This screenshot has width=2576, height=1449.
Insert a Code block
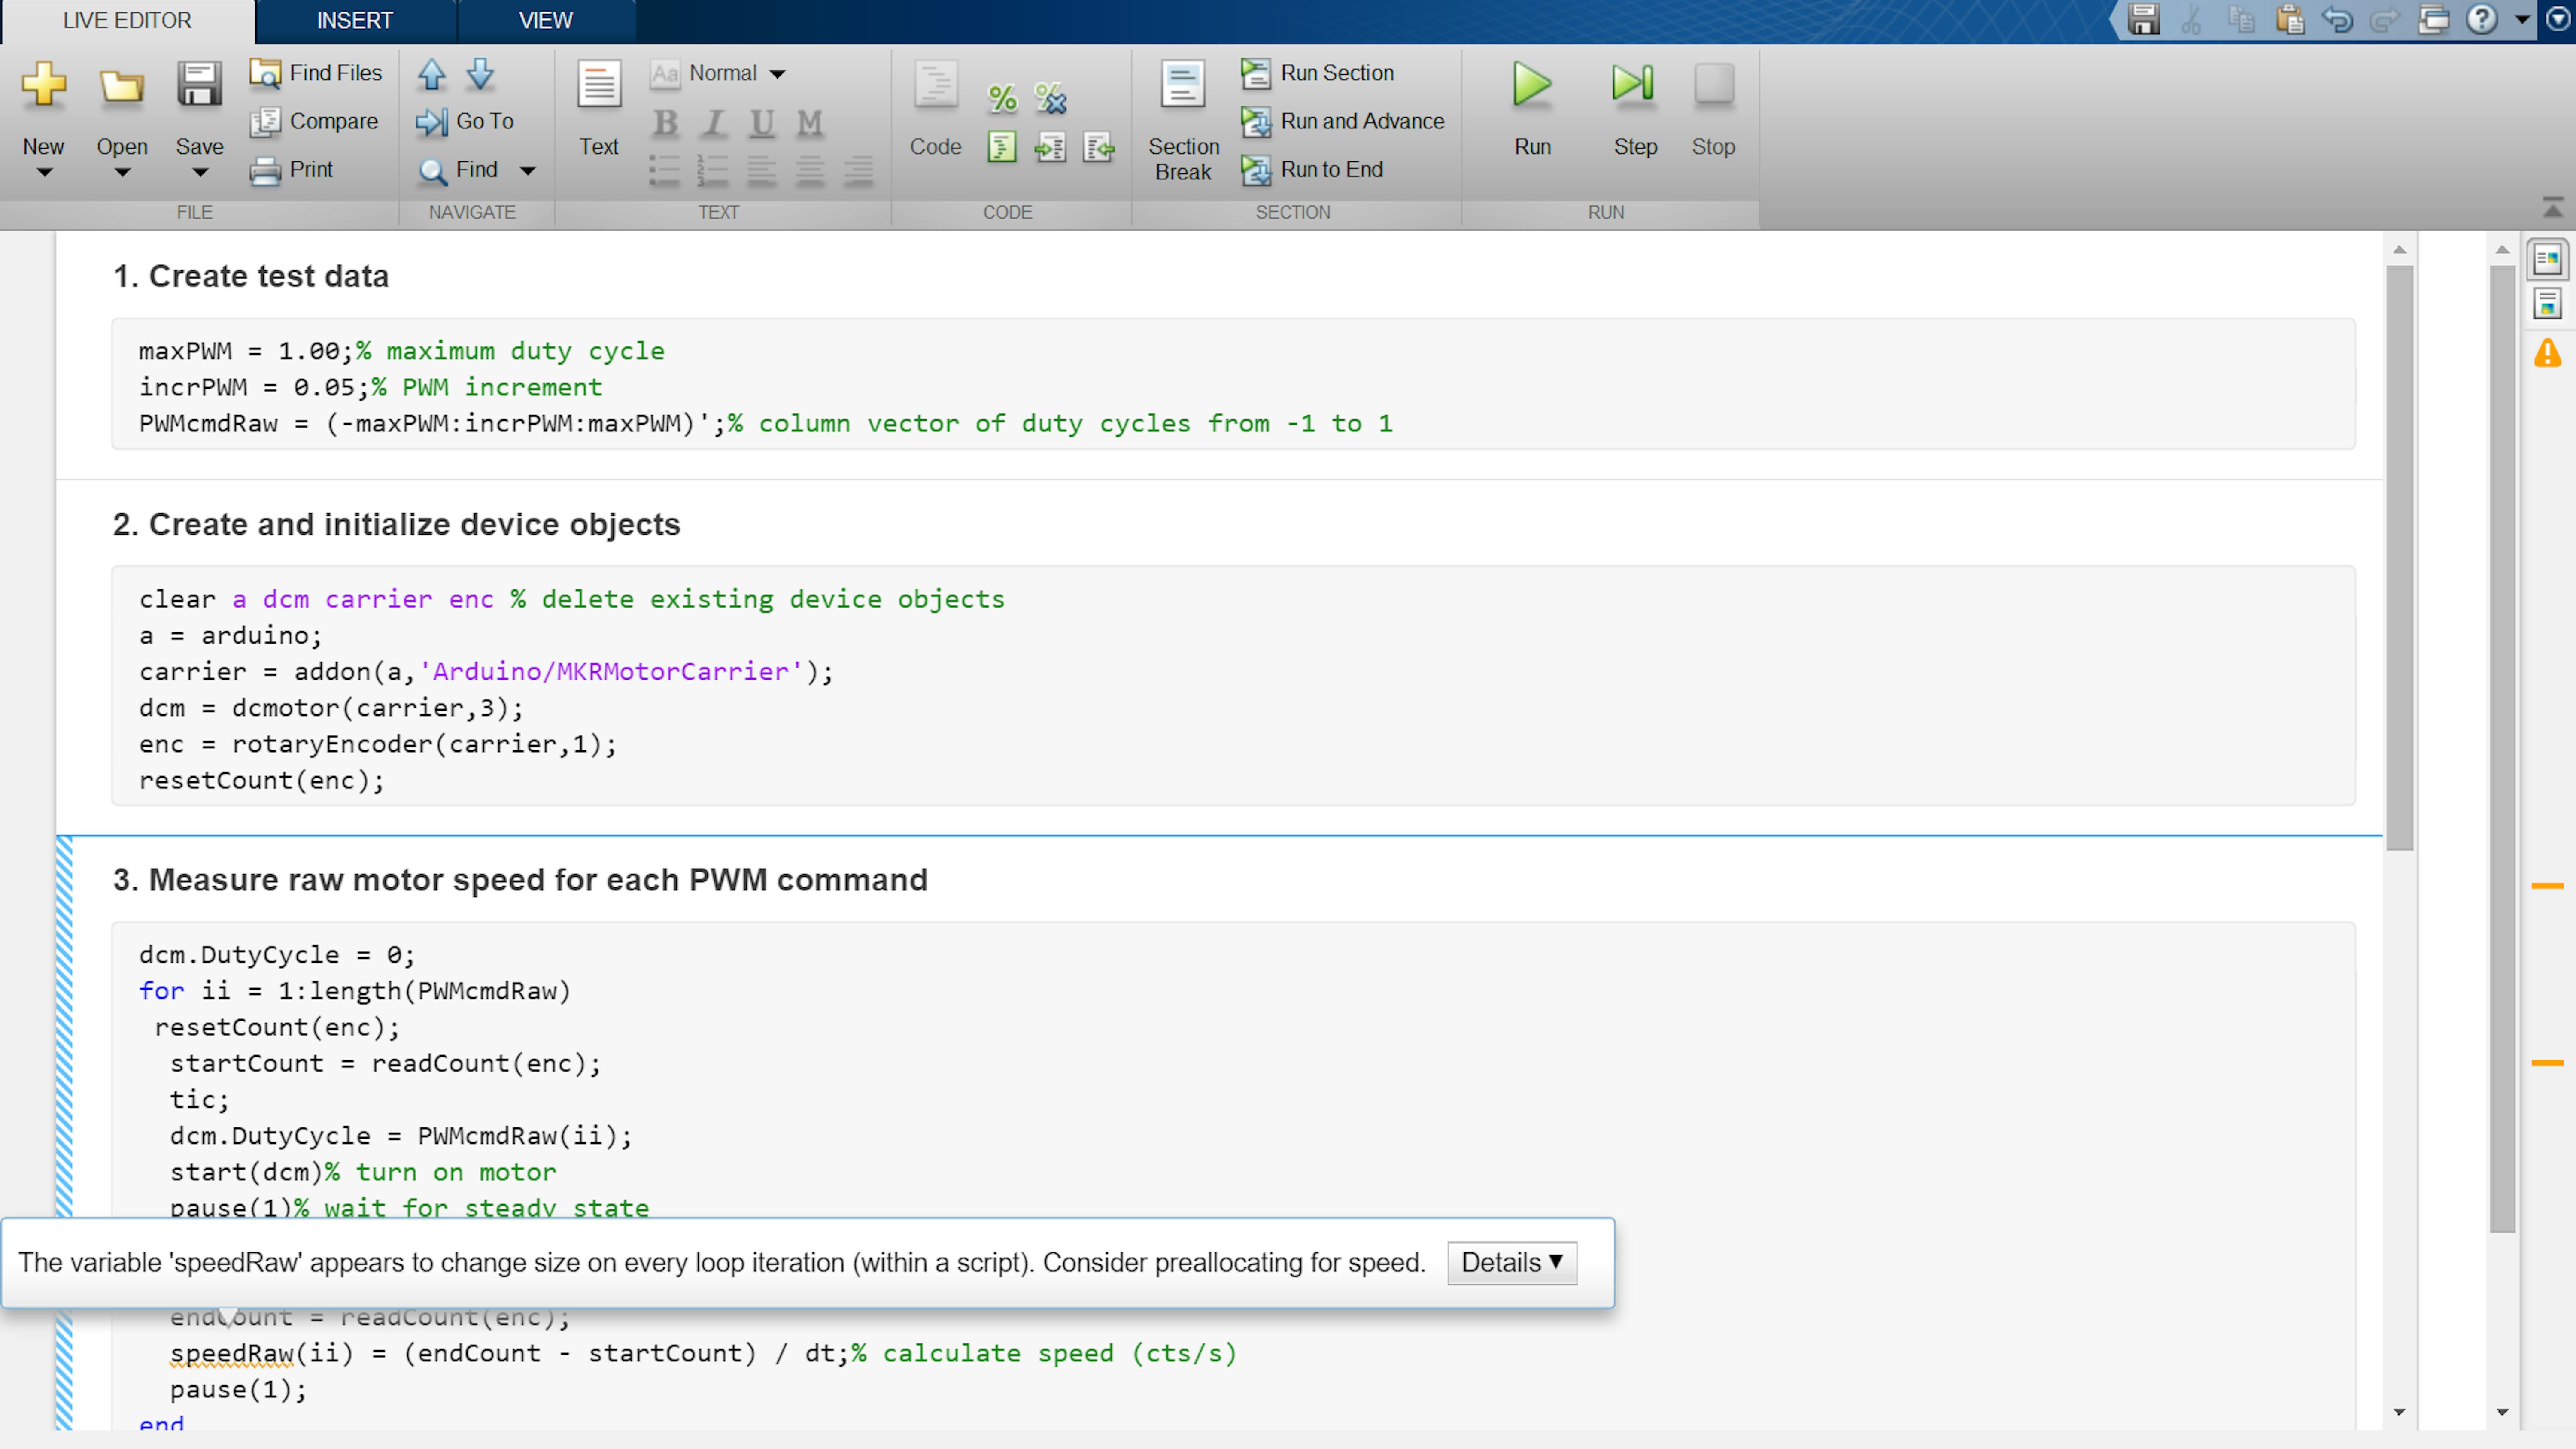936,108
